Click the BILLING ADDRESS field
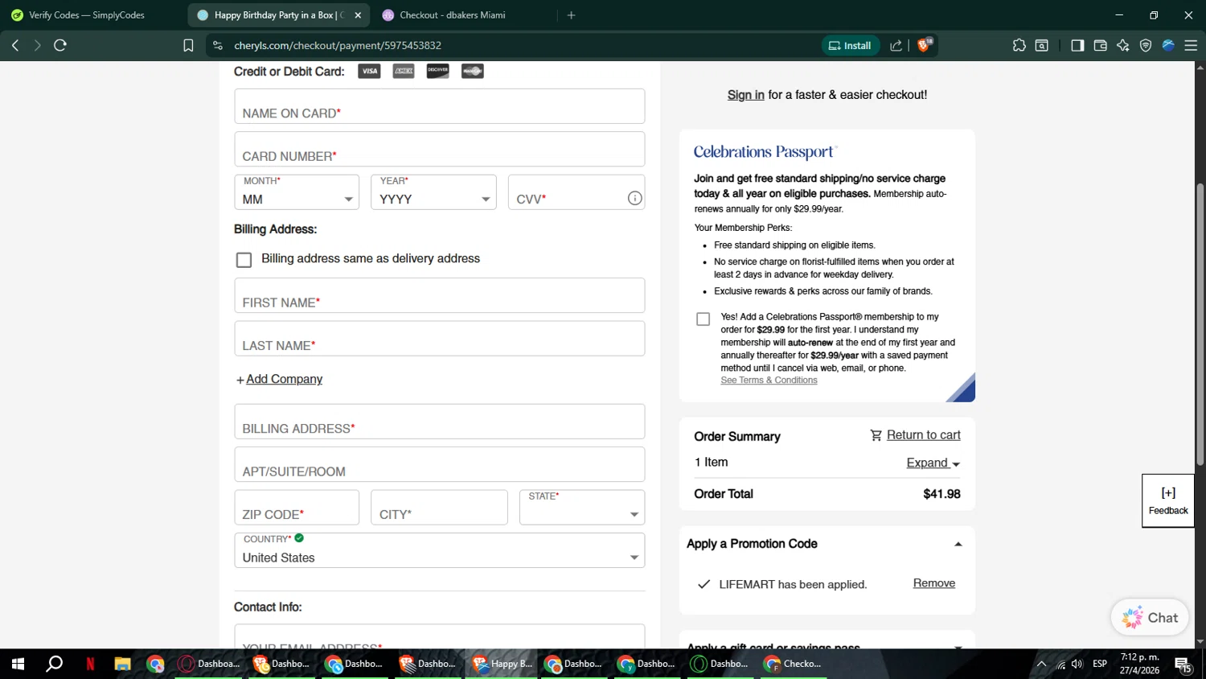The height and width of the screenshot is (679, 1206). point(440,422)
